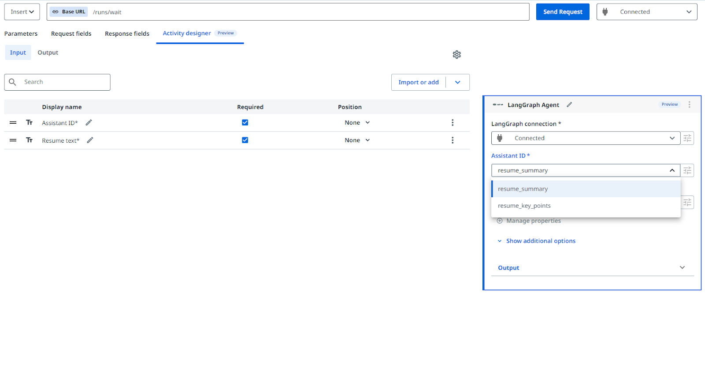Grab the drag handle for Assistant ID row
705x376 pixels.
coord(13,123)
